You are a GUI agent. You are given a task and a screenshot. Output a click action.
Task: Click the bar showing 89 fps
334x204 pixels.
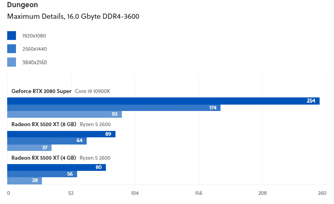tap(62, 134)
